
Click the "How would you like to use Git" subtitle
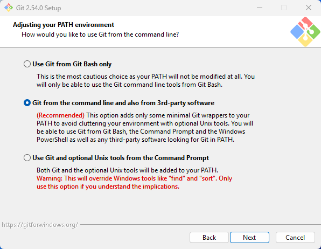pyautogui.click(x=100, y=34)
